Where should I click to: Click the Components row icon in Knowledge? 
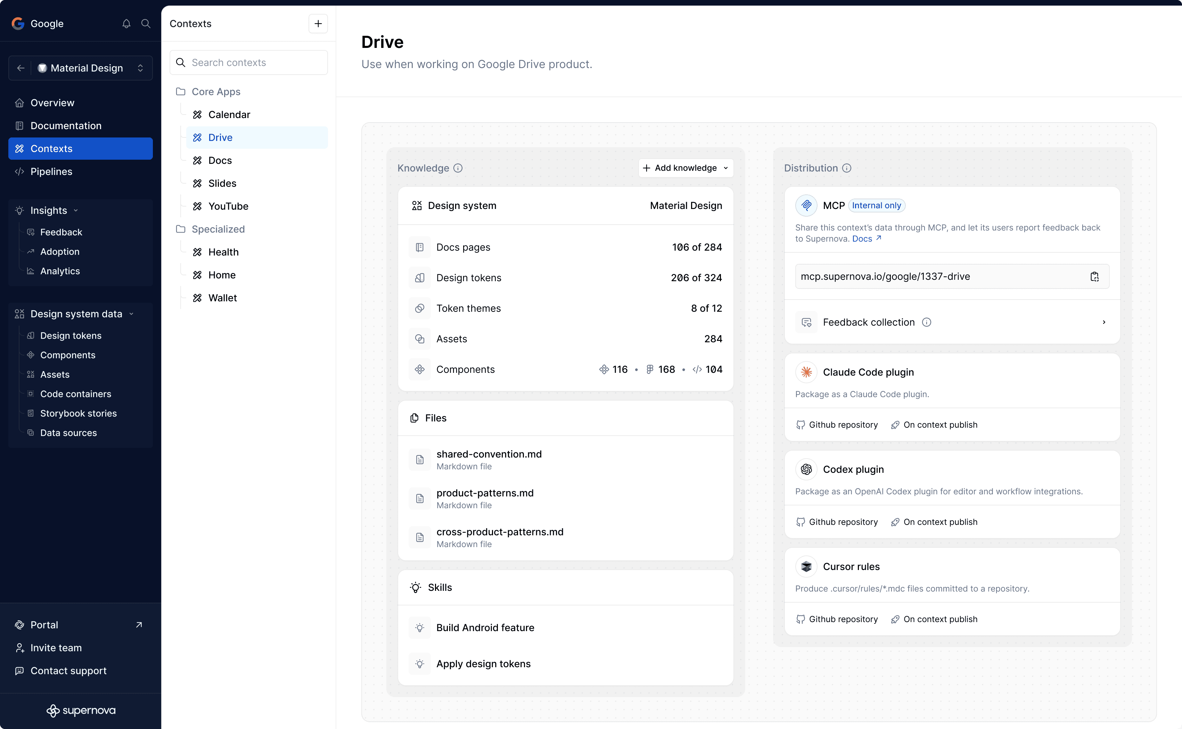coord(420,369)
